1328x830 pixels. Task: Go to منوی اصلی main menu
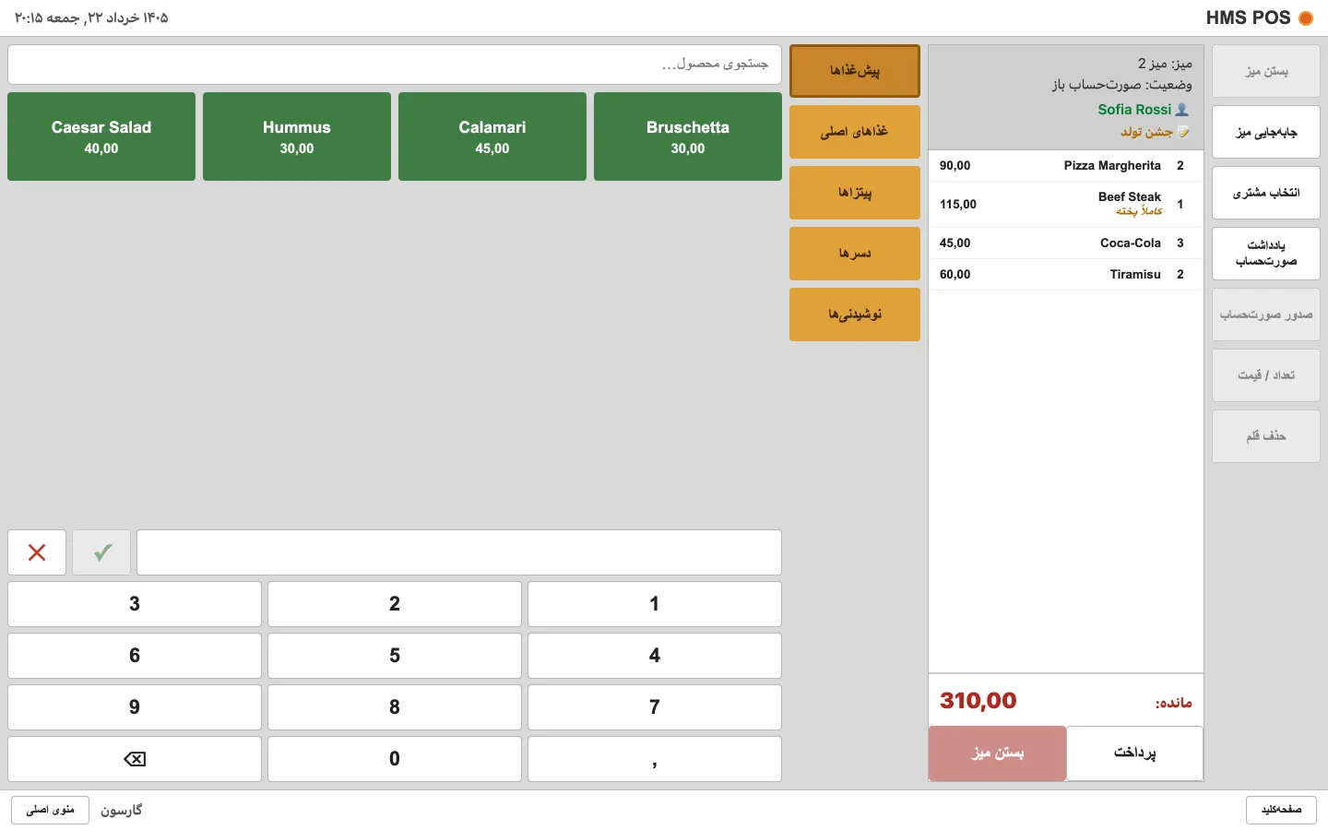pos(51,810)
